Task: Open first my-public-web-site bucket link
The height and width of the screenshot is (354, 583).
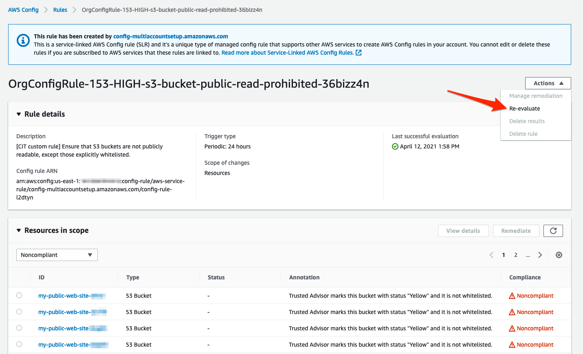Action: 72,296
